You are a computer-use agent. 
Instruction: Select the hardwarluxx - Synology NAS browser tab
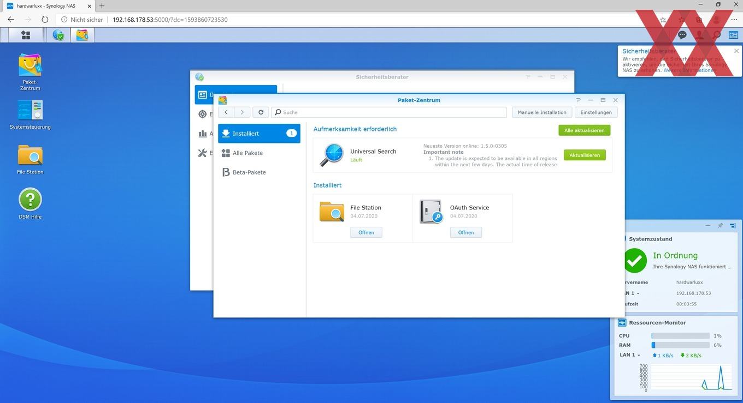[x=48, y=5]
